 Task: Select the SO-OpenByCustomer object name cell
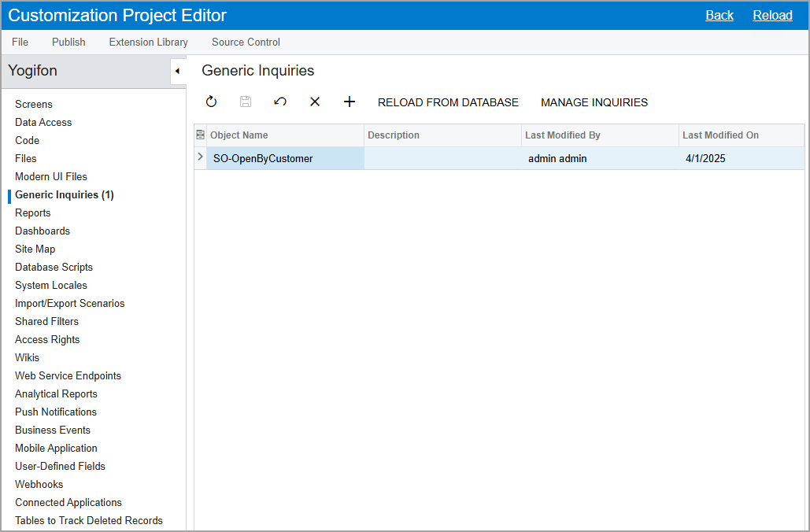(x=263, y=158)
